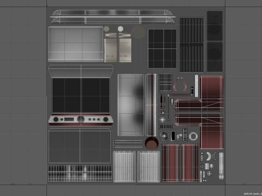Select the red claw-shaped UV shell
Image resolution: width=262 pixels, height=196 pixels.
180,84
